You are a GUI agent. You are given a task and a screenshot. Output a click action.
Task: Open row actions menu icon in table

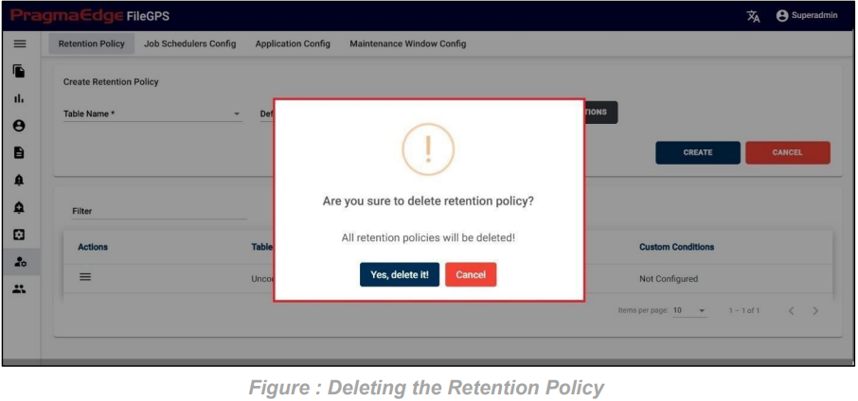click(x=85, y=277)
